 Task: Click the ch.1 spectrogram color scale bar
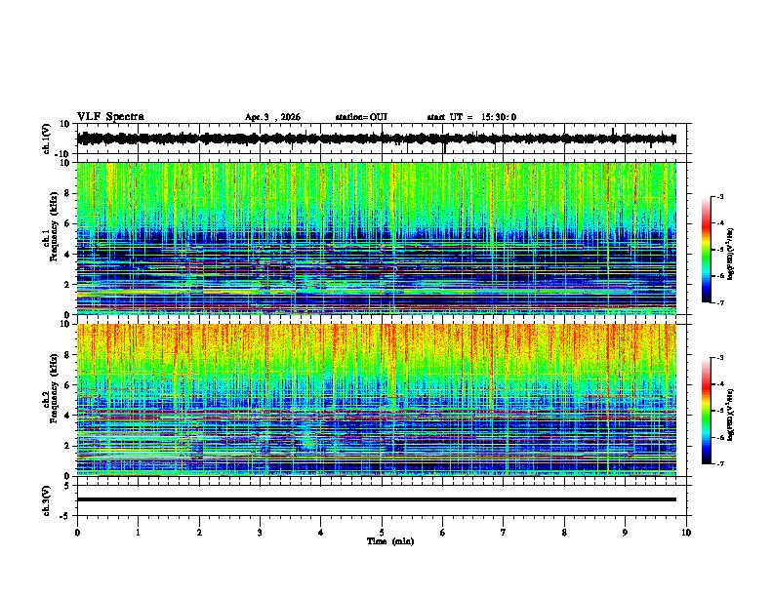tap(706, 250)
